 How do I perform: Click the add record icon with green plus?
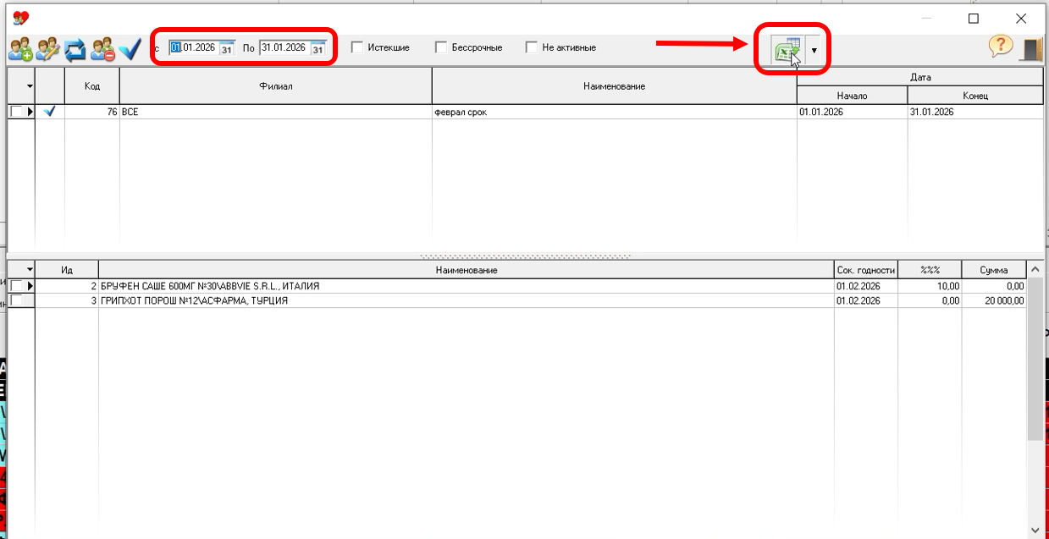20,49
